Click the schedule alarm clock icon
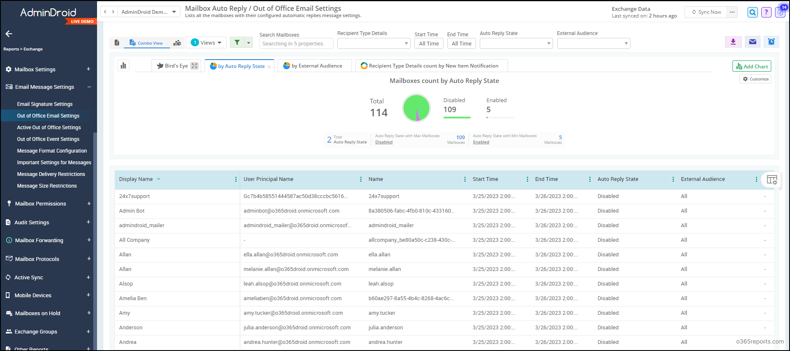 [x=771, y=42]
